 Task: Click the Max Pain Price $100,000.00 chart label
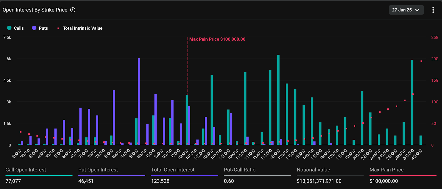217,39
